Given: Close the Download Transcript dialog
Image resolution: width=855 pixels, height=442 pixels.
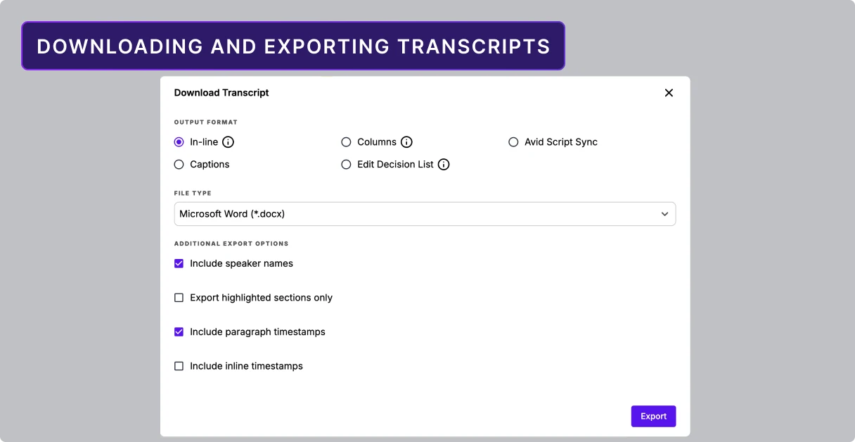Looking at the screenshot, I should [669, 92].
